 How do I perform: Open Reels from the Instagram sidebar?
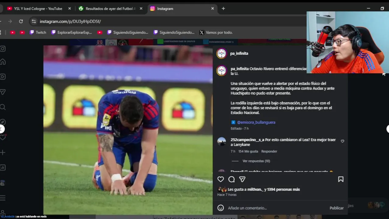pyautogui.click(x=3, y=77)
